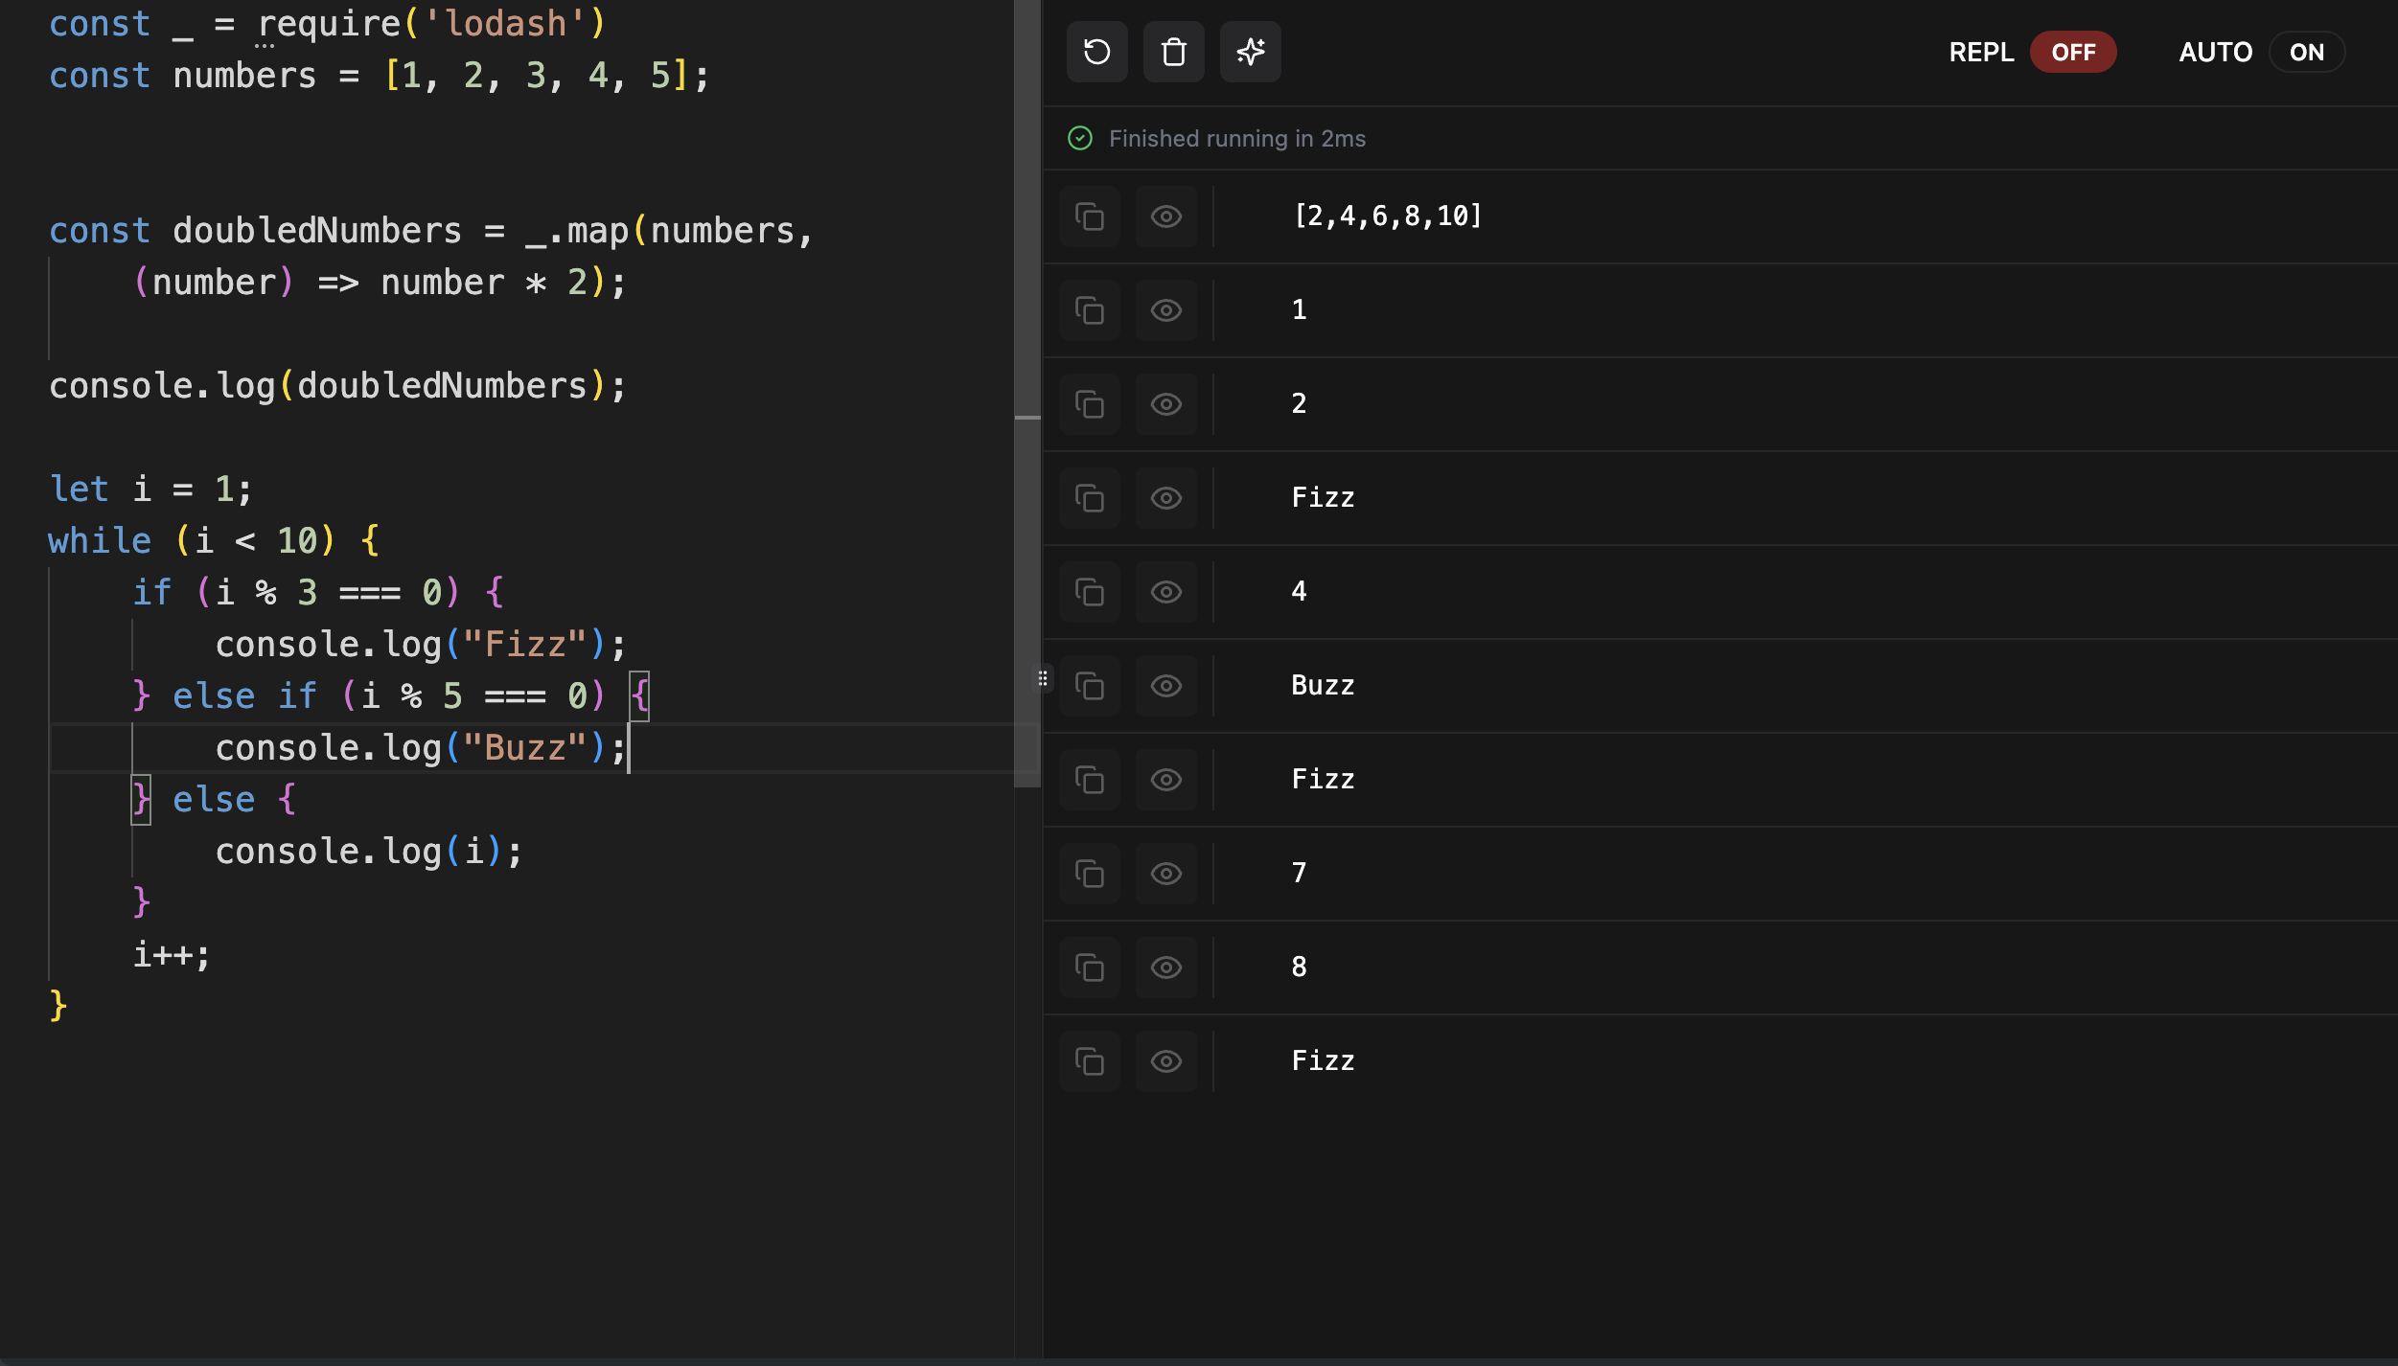
Task: Toggle eye on output row 2
Action: coord(1166,404)
